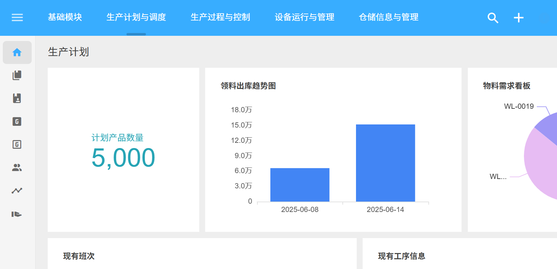The width and height of the screenshot is (557, 269).
Task: Click the 2025-06-14 bar in chart
Action: (385, 163)
